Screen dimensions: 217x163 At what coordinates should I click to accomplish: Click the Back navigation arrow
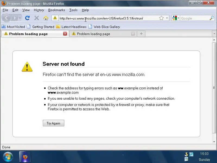pyautogui.click(x=6, y=18)
